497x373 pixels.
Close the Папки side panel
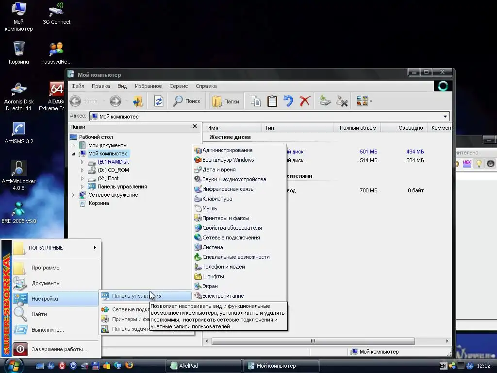(x=195, y=126)
